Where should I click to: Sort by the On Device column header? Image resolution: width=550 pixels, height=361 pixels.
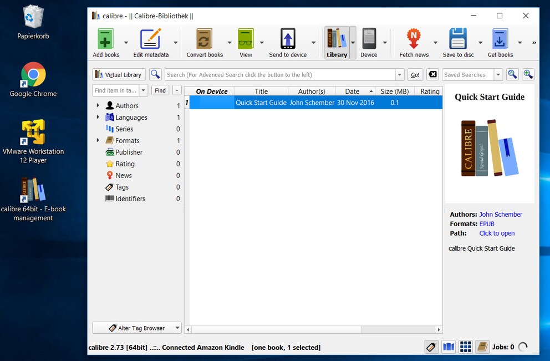click(x=211, y=91)
